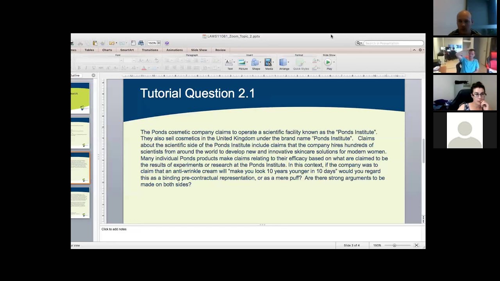The image size is (500, 281).
Task: Click the vertical scrollbar of slide area
Action: click(423, 150)
